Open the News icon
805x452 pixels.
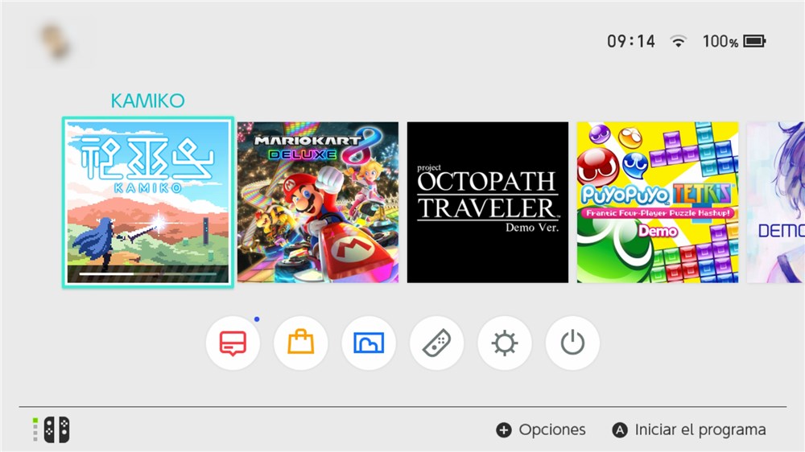[x=233, y=343]
